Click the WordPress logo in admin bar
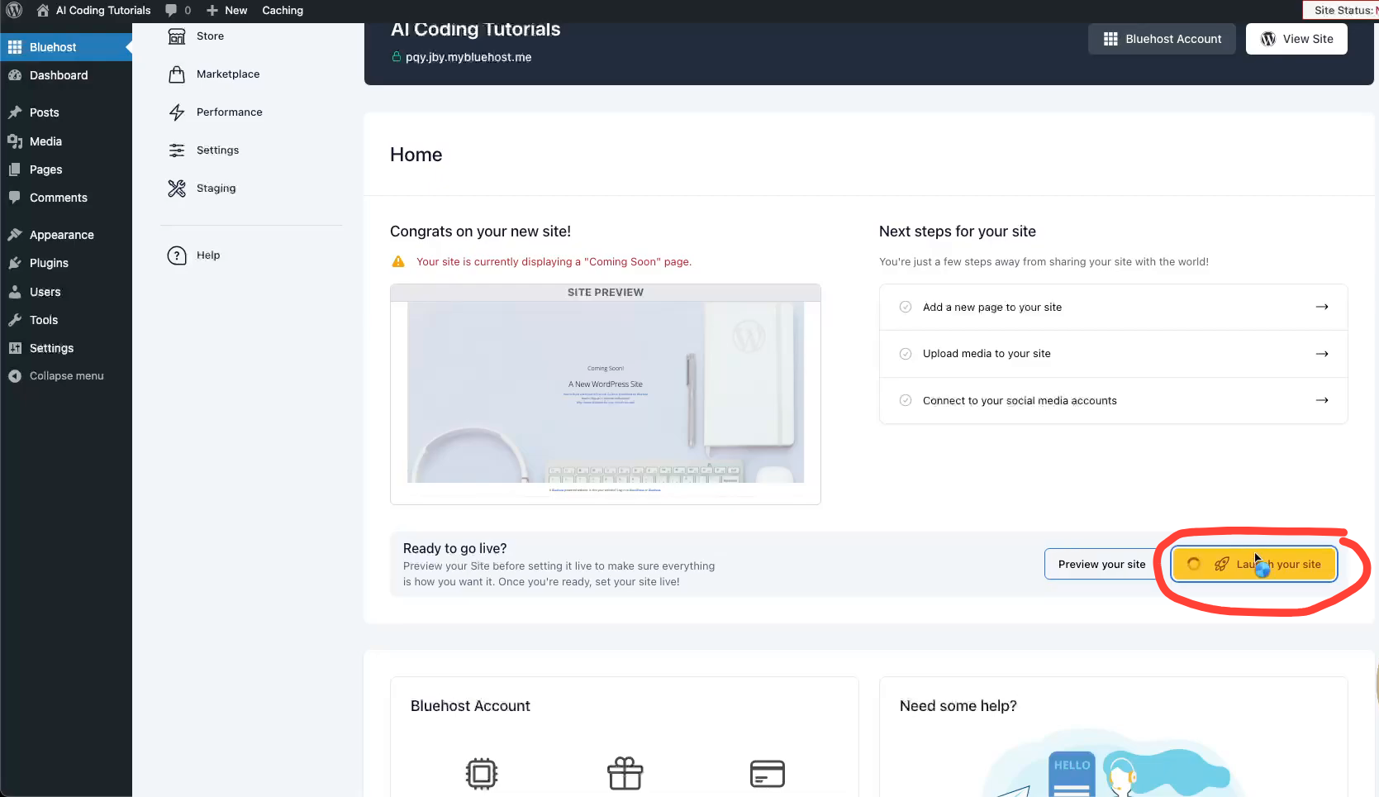Viewport: 1379px width, 797px height. pos(14,10)
